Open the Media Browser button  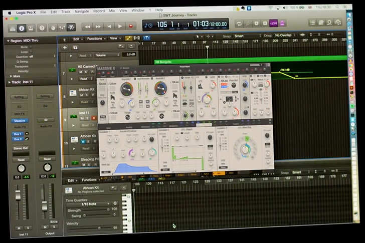[338, 22]
